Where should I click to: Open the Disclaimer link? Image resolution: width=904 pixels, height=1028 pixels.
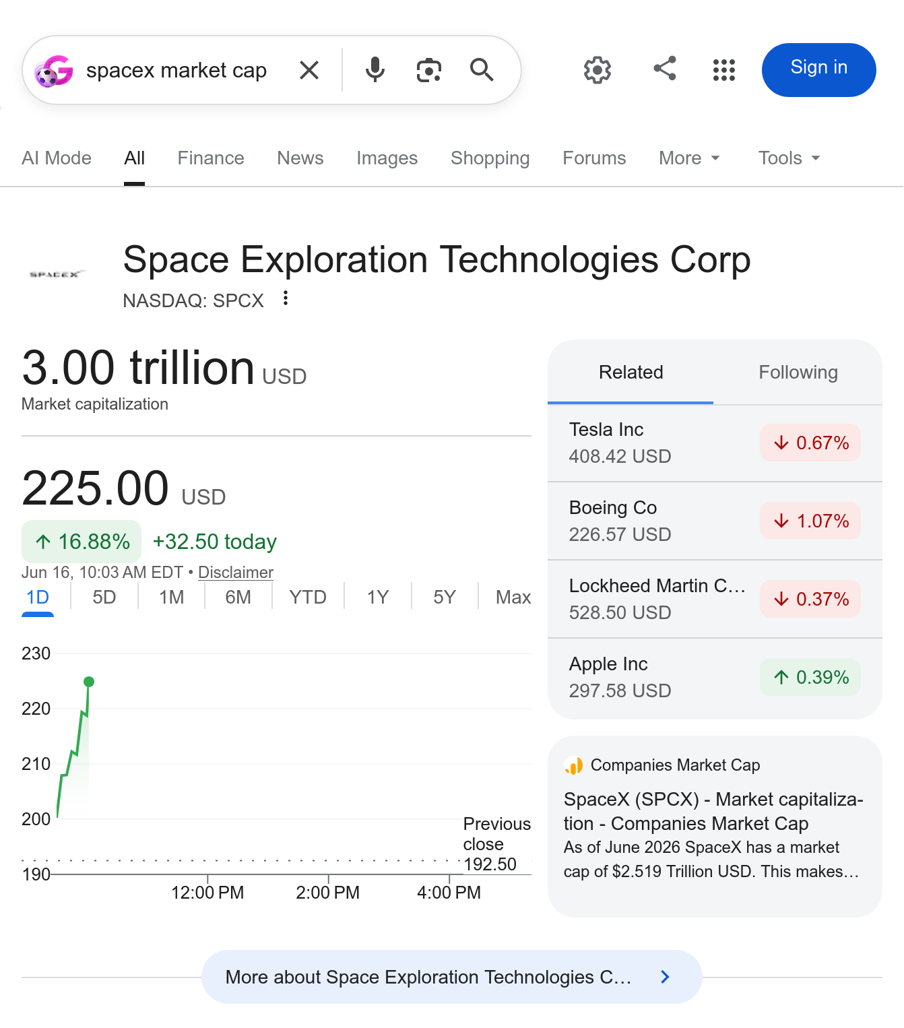point(236,573)
